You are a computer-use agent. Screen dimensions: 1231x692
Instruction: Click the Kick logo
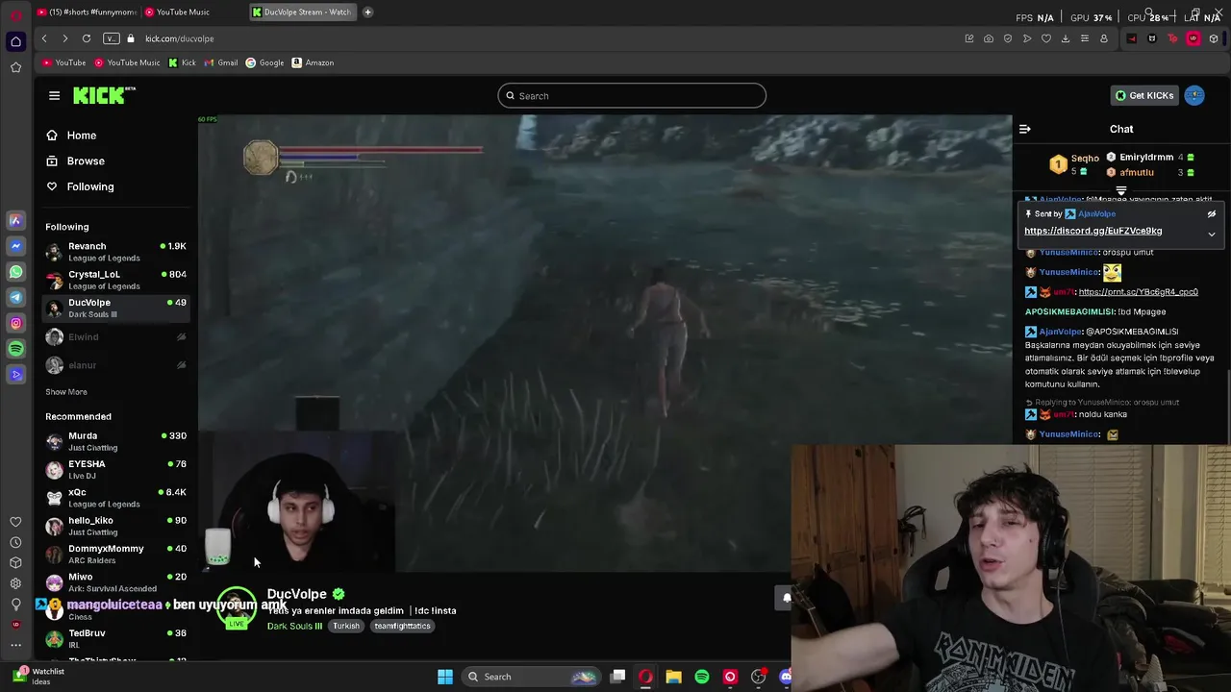pos(104,95)
